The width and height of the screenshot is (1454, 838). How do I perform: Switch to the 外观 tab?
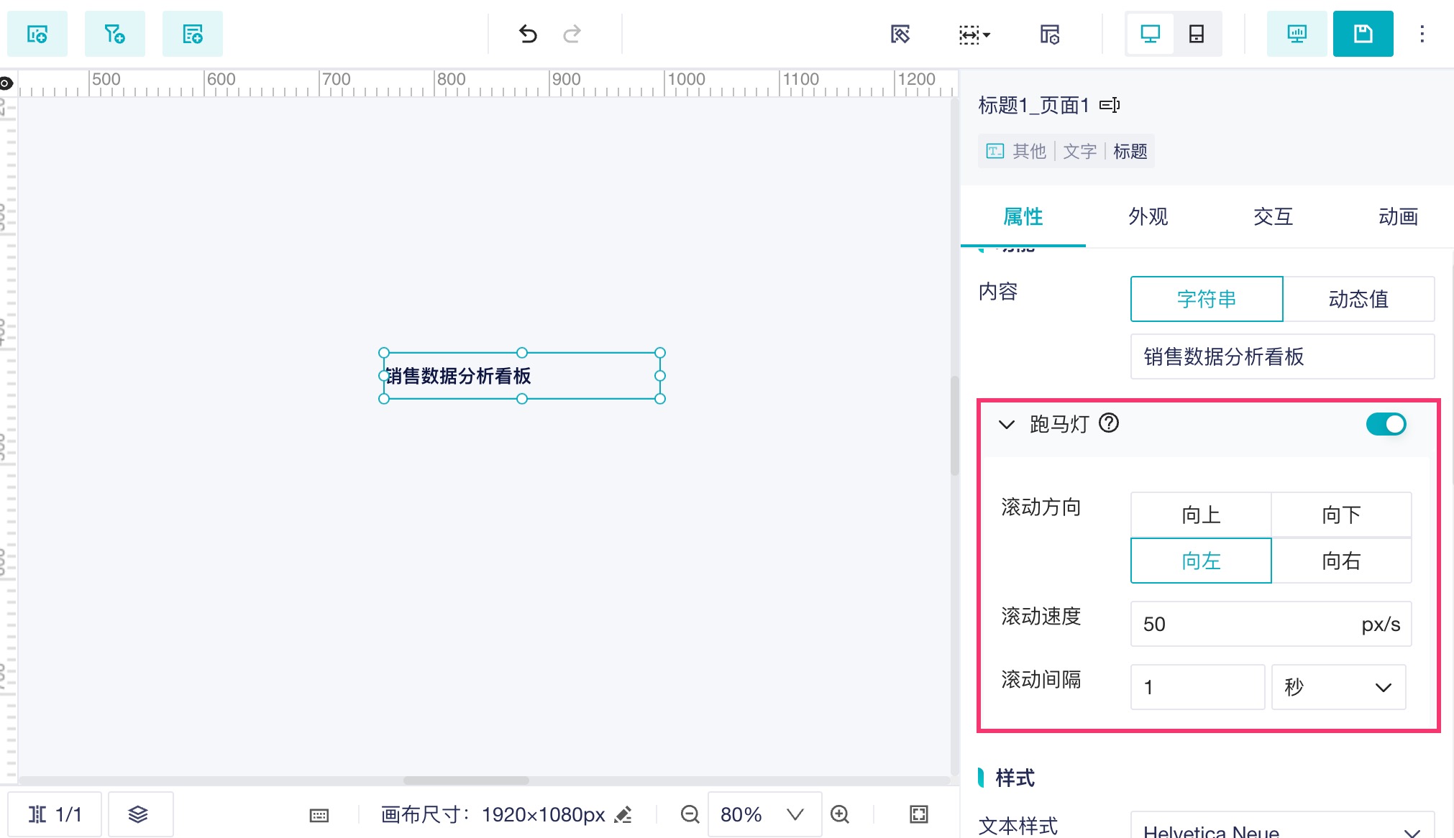point(1148,216)
